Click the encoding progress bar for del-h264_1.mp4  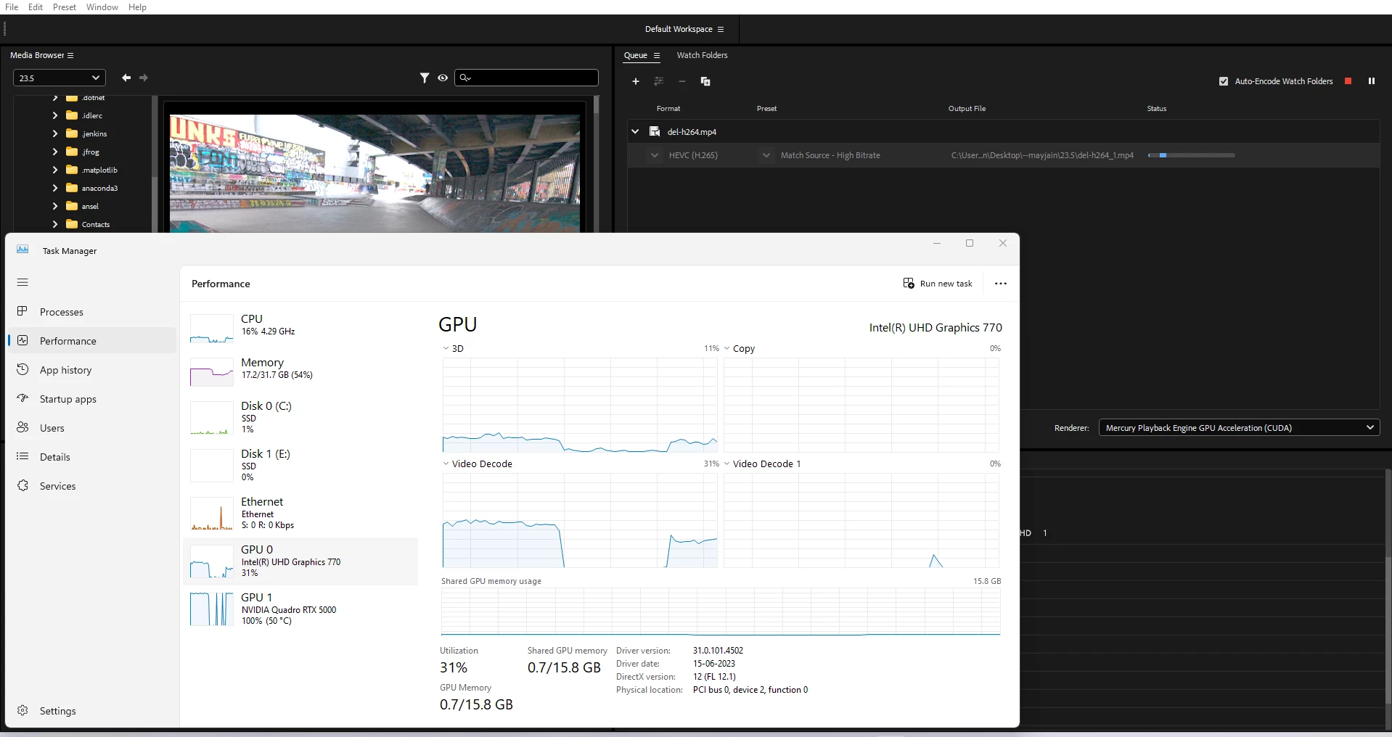tap(1191, 155)
